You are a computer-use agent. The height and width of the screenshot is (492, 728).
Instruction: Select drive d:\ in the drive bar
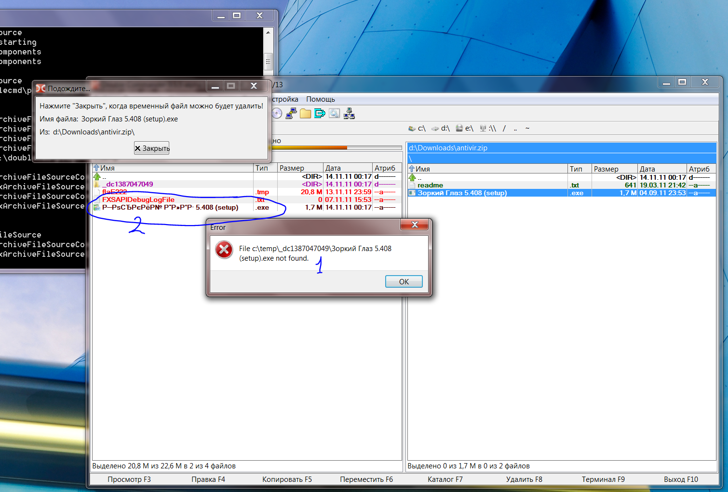(x=441, y=129)
